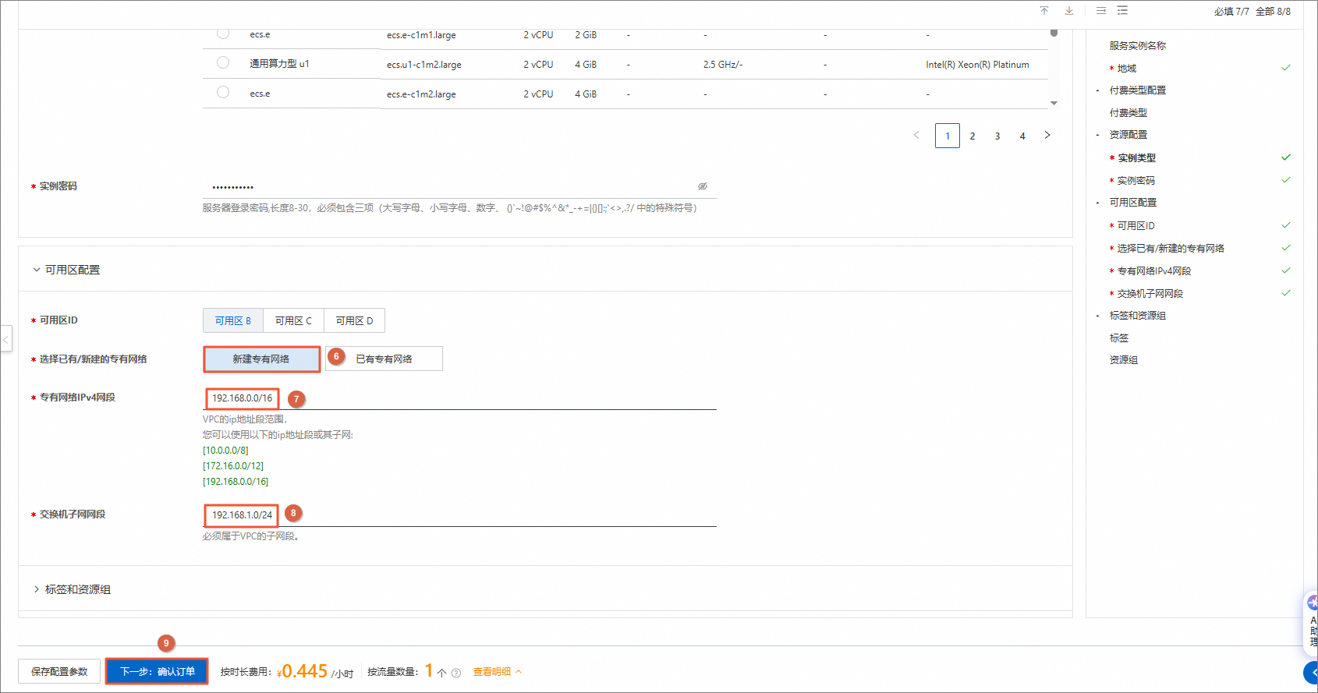Click the collapse-outline lines icon in top bar
This screenshot has width=1318, height=693.
[x=1101, y=11]
